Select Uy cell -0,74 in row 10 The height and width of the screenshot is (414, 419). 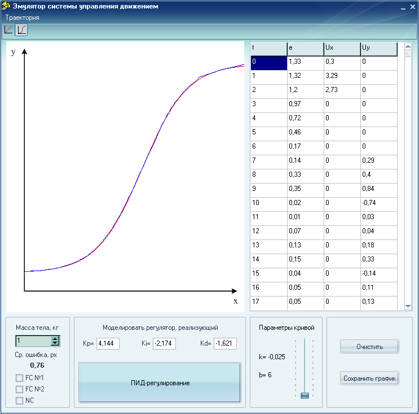click(x=379, y=204)
